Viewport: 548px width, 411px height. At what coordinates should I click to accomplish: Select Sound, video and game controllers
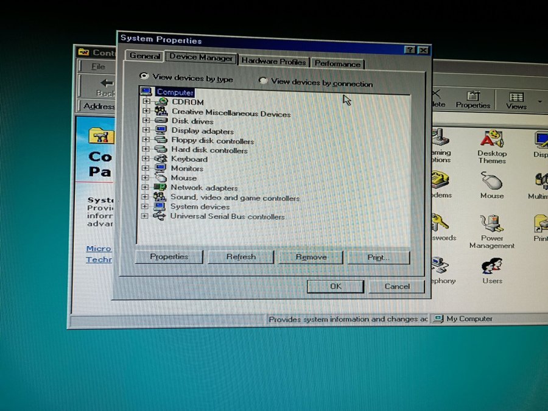coord(234,198)
